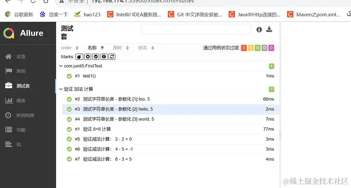Sort by 用时 duration column
The width and height of the screenshot is (351, 188).
(x=121, y=48)
